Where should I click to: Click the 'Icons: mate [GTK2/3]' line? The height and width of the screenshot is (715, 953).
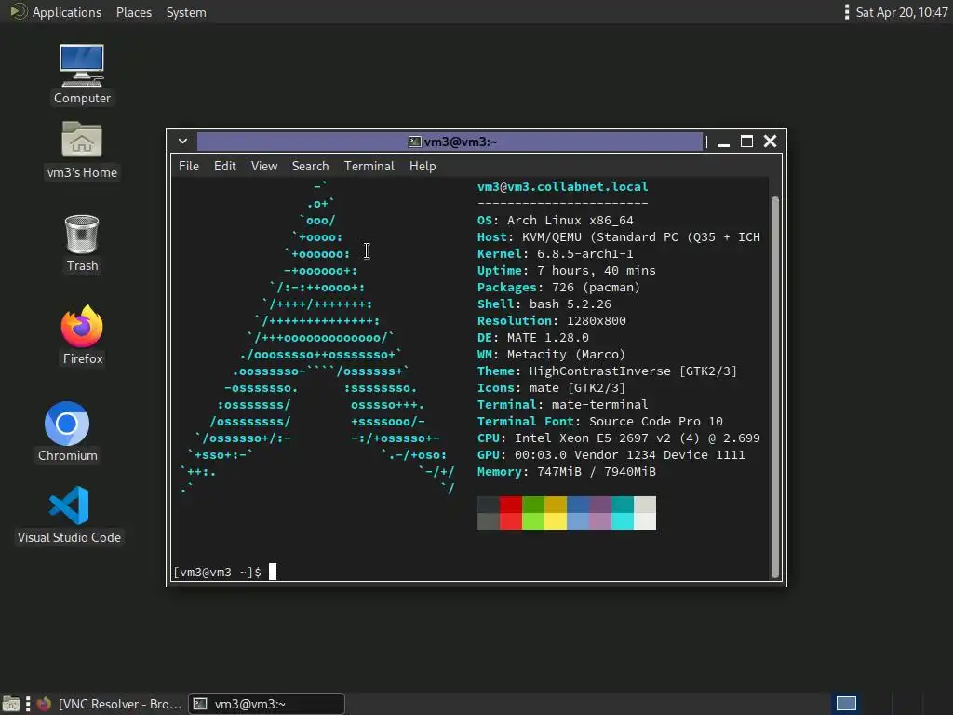tap(551, 388)
